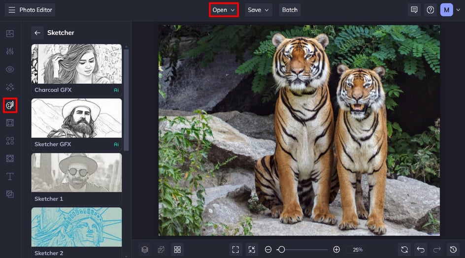
Task: Expand the account menu chevron
Action: click(x=458, y=10)
